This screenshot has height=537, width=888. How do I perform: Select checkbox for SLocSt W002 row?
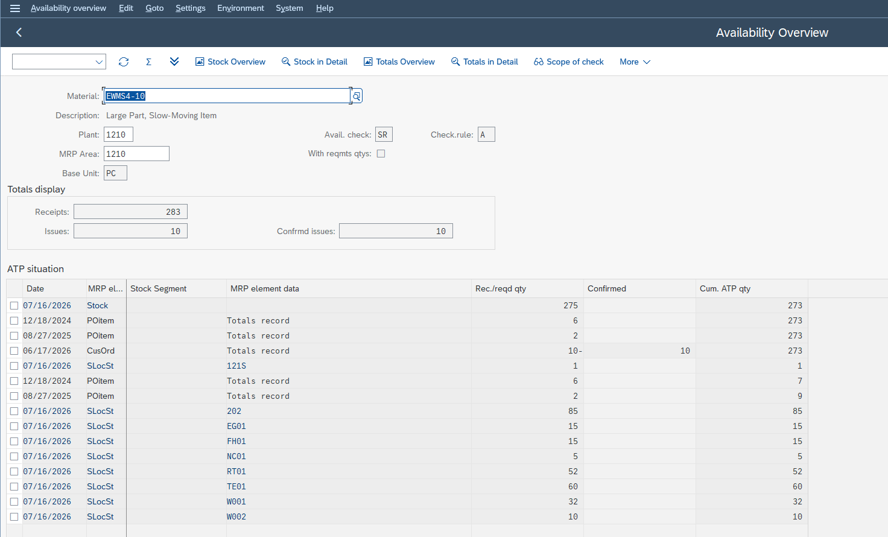(14, 517)
